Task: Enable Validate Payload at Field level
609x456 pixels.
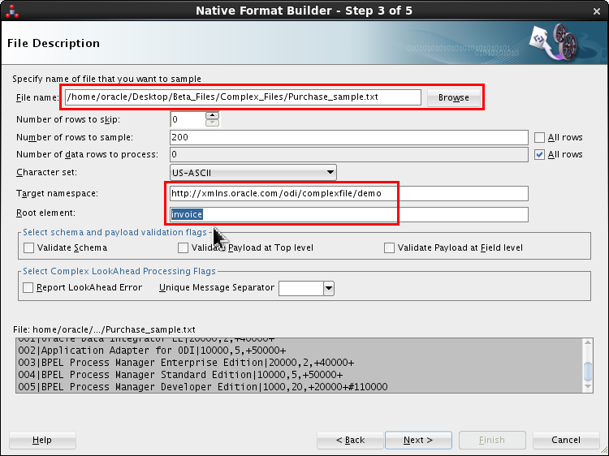Action: (x=389, y=247)
